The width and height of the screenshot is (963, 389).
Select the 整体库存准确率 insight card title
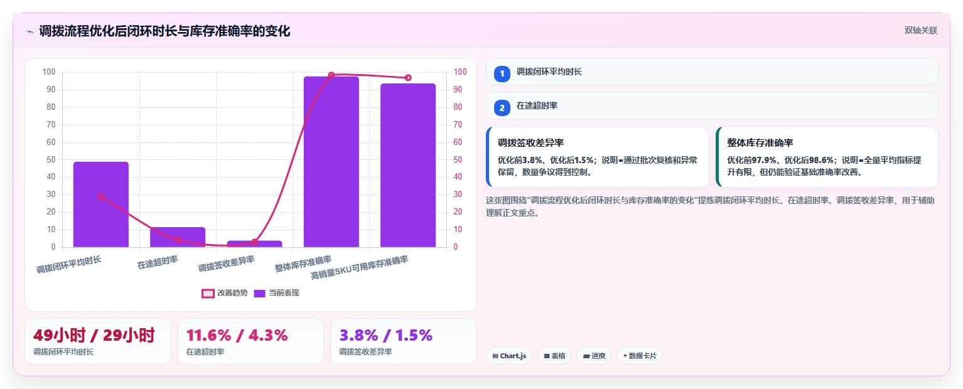pos(760,143)
